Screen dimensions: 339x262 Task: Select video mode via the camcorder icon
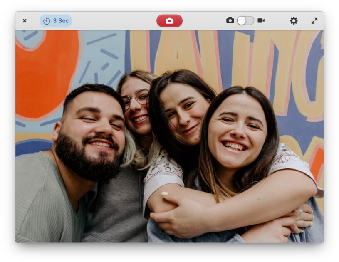point(261,20)
